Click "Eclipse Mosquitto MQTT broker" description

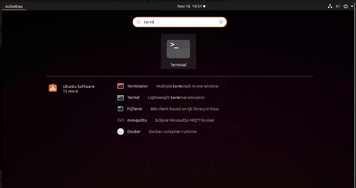[184, 120]
